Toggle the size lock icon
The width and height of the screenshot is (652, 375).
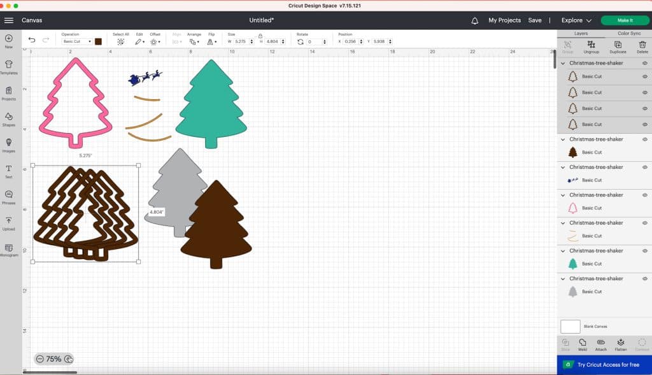pyautogui.click(x=260, y=36)
